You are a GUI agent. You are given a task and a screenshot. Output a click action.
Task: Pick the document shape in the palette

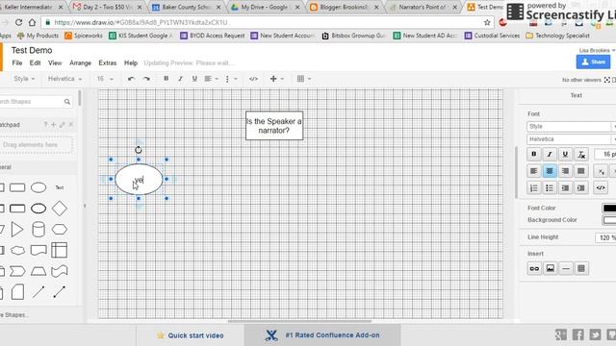pos(38,250)
